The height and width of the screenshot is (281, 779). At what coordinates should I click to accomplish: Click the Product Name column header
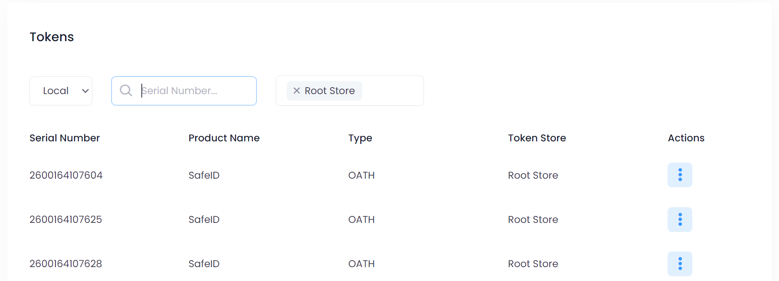224,138
